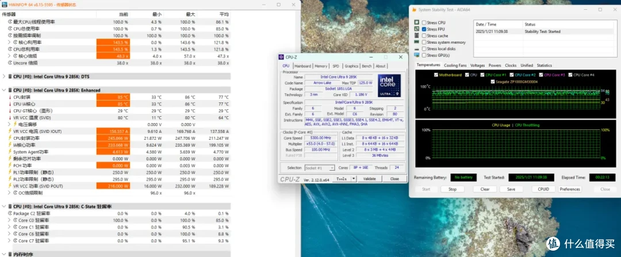Uncheck the Stress FPU checkbox

(424, 29)
